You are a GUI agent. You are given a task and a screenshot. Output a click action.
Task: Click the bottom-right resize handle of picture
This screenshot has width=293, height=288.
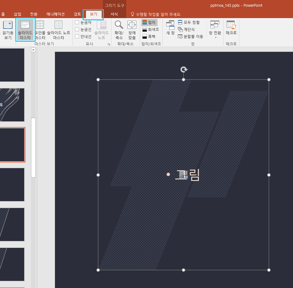click(x=269, y=270)
